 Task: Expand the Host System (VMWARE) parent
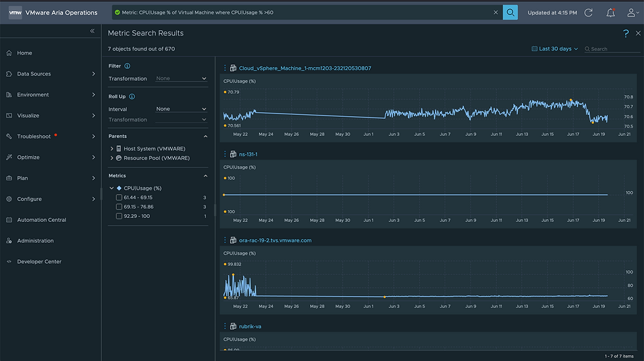pyautogui.click(x=112, y=149)
